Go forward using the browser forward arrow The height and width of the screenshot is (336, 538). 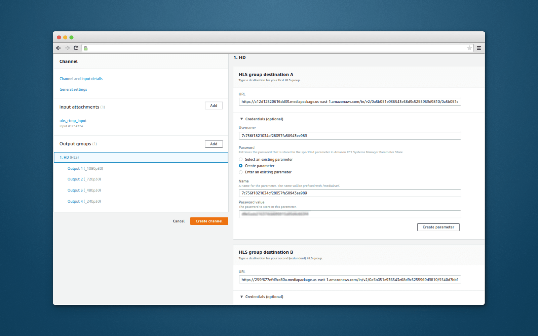67,48
